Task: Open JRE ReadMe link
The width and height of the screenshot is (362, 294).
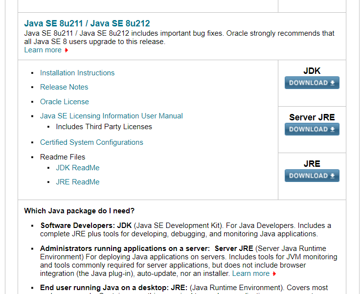Action: pyautogui.click(x=78, y=182)
